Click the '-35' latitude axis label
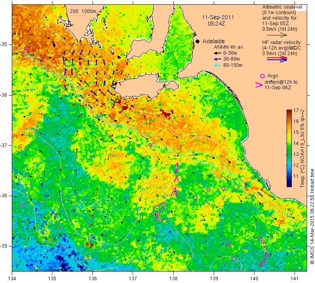The width and height of the screenshot is (315, 283). click(x=4, y=44)
